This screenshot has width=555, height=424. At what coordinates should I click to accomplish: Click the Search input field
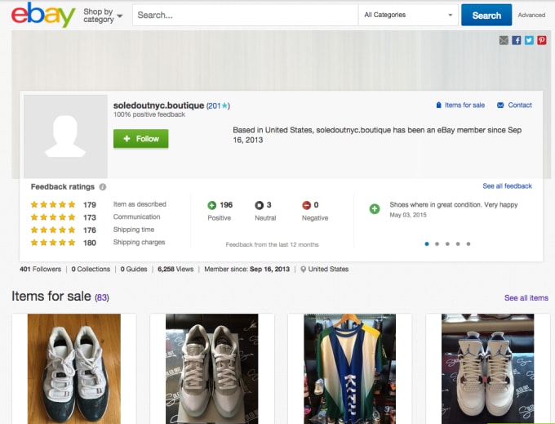(x=246, y=15)
